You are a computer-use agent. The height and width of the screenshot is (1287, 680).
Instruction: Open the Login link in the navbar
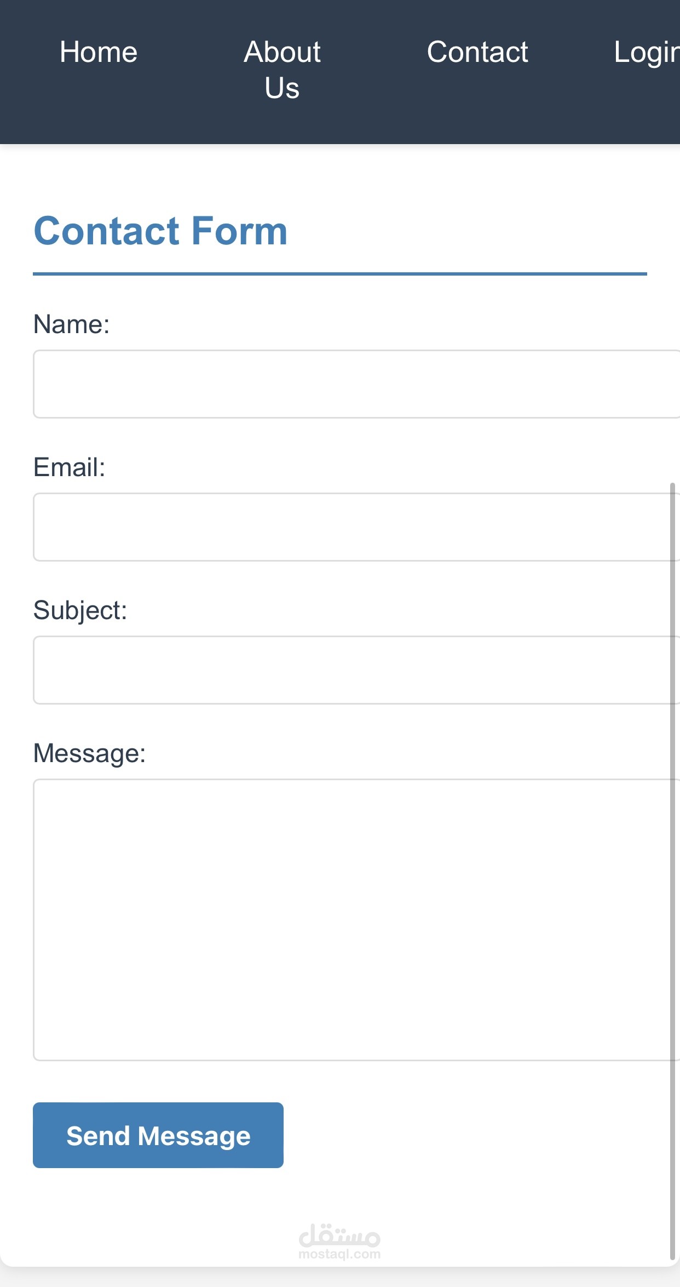point(646,53)
